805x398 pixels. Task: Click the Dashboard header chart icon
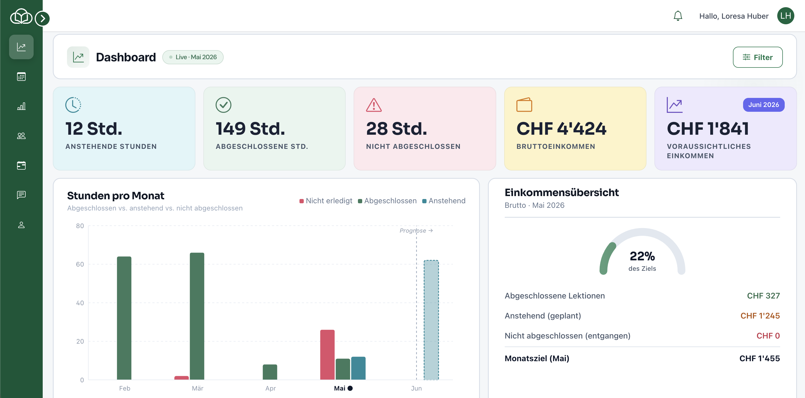(78, 57)
